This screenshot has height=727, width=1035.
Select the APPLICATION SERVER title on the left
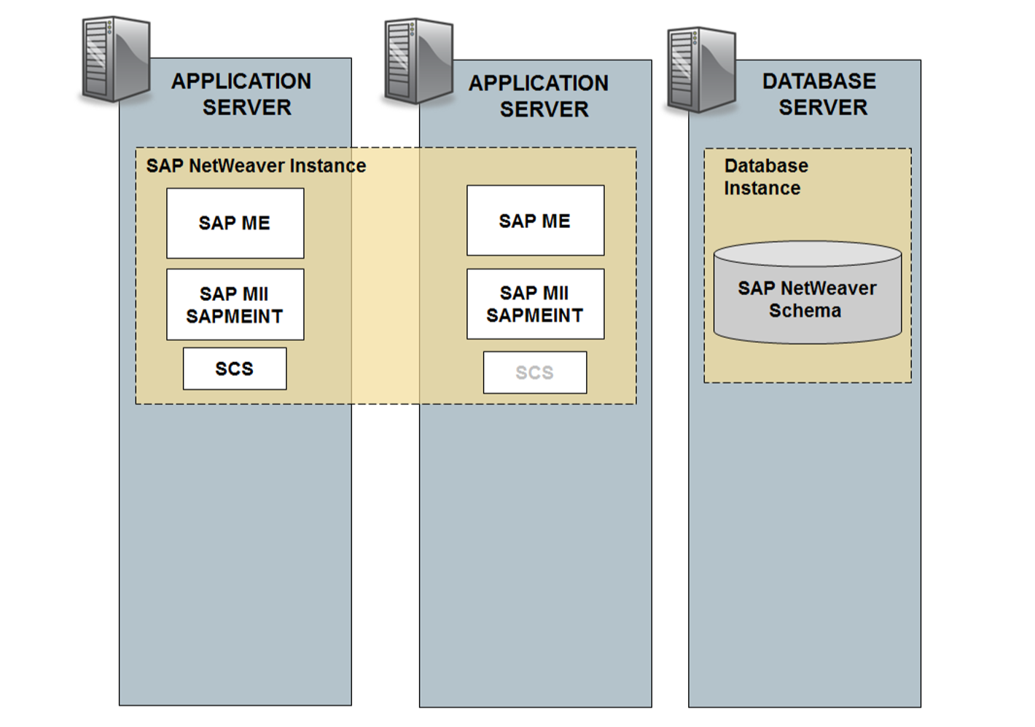pos(241,95)
